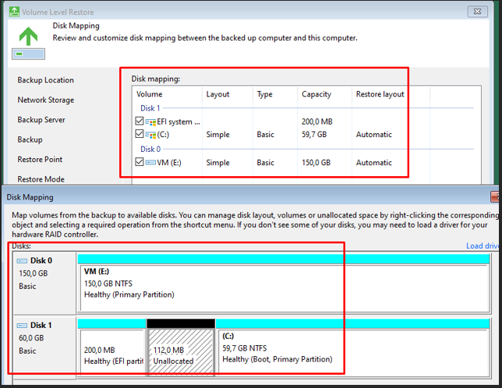Click Automatic restore layout for (C:)

373,134
